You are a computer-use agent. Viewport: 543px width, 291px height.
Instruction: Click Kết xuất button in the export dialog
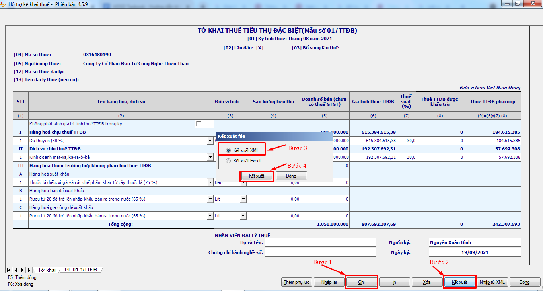pyautogui.click(x=257, y=176)
